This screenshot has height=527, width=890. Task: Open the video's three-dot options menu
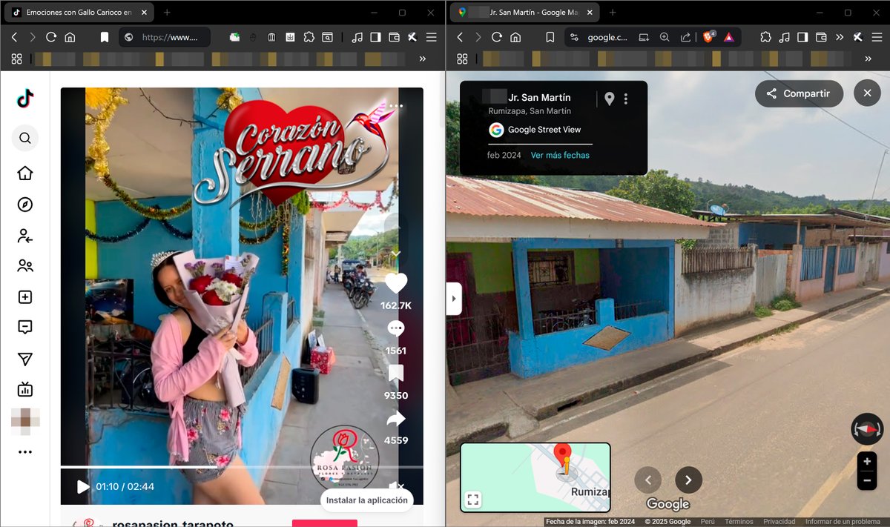click(396, 106)
